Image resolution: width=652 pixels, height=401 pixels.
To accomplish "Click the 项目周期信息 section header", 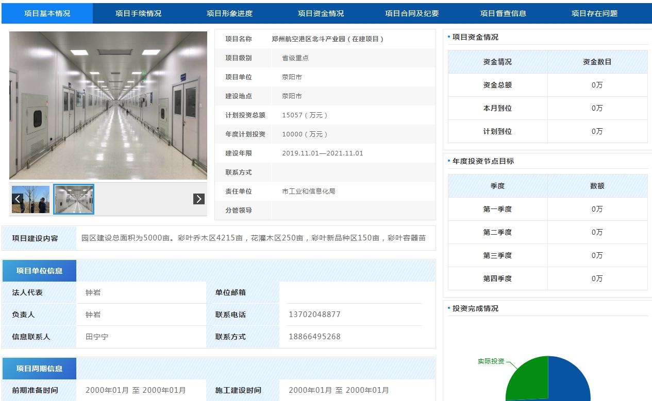I will click(39, 369).
